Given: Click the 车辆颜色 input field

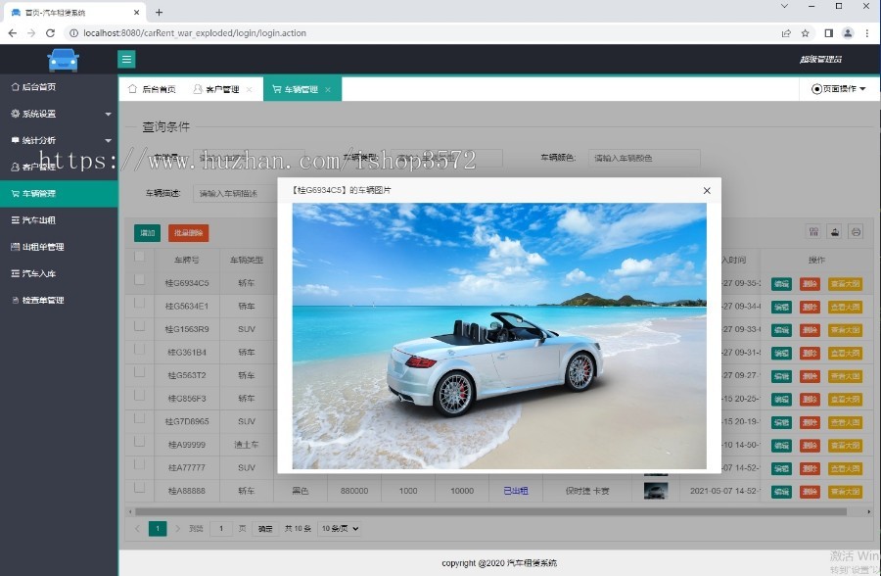Looking at the screenshot, I should 644,158.
